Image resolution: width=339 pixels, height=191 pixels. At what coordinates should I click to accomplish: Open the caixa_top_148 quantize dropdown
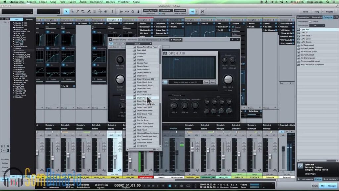click(150, 10)
